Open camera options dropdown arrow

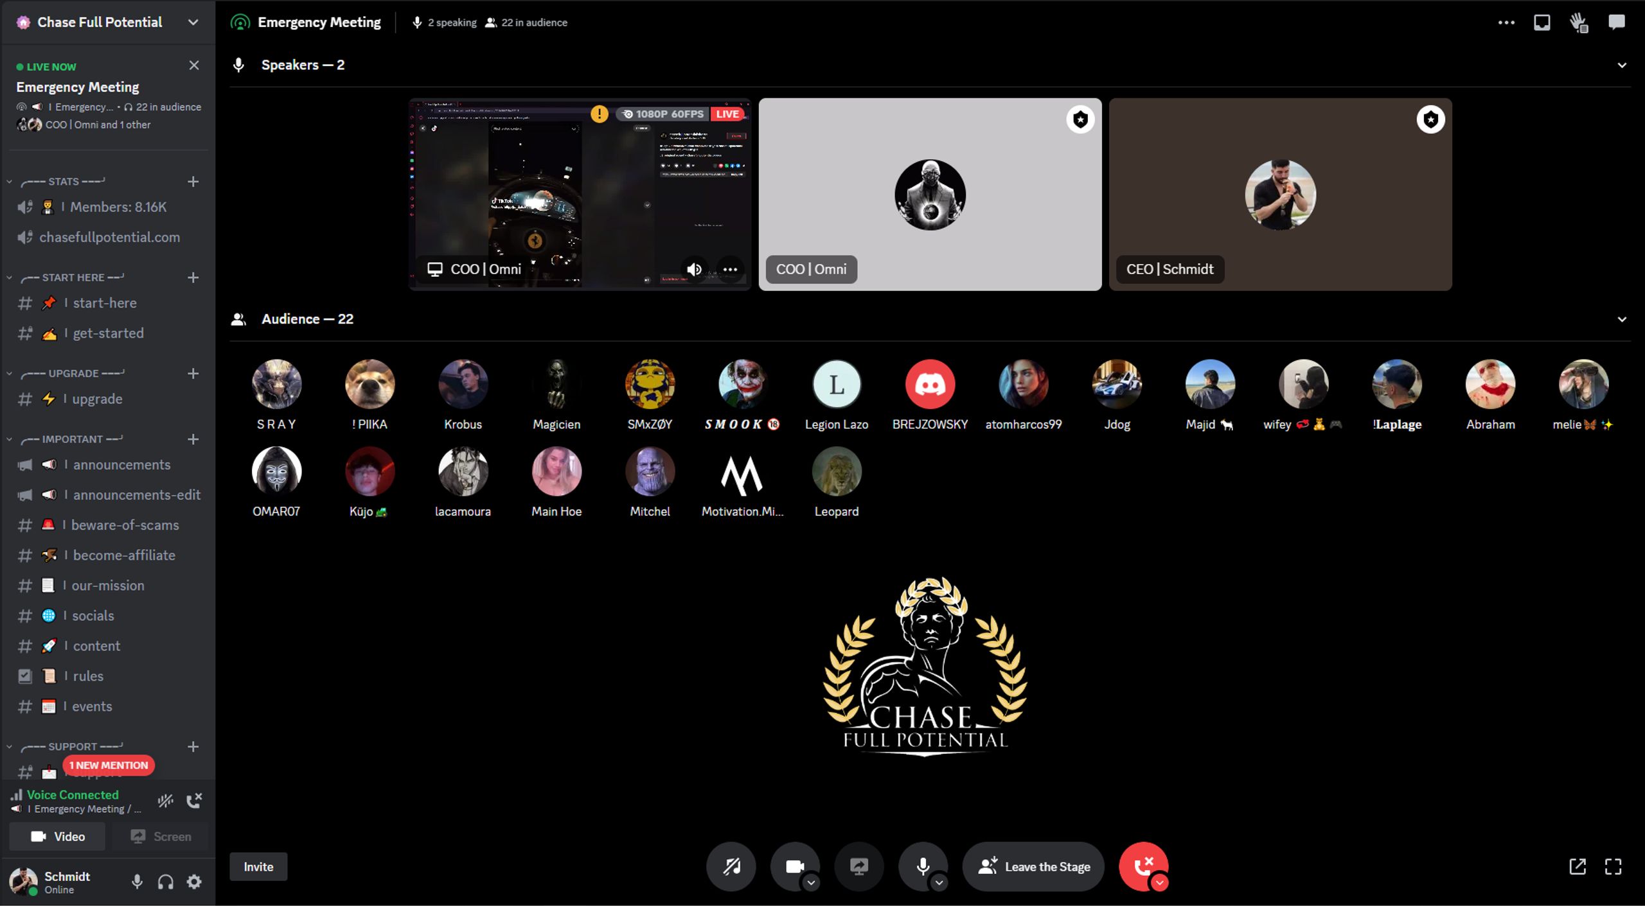[x=811, y=883]
